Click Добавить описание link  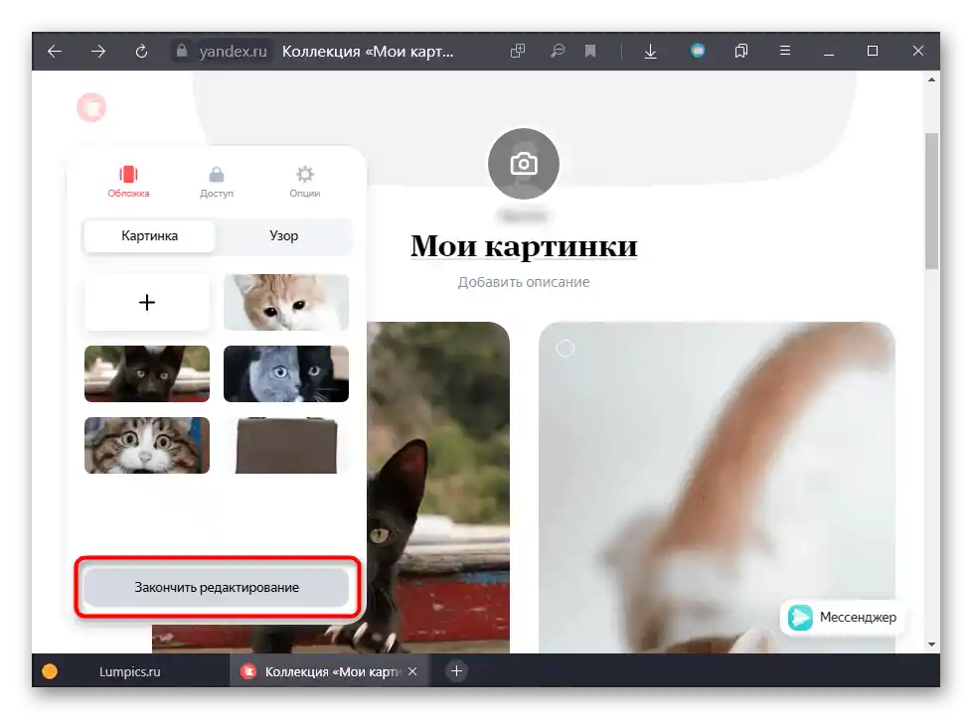click(x=524, y=282)
